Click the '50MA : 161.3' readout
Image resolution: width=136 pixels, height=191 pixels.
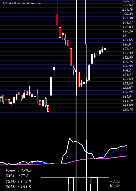[x=18, y=187]
